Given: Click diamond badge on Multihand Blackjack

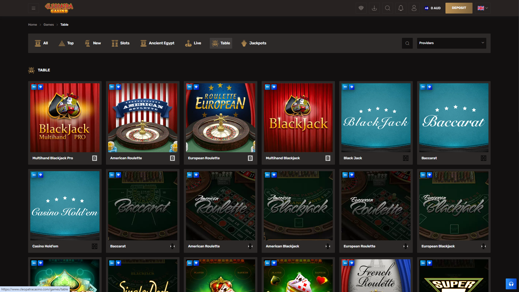Looking at the screenshot, I should click(x=274, y=87).
